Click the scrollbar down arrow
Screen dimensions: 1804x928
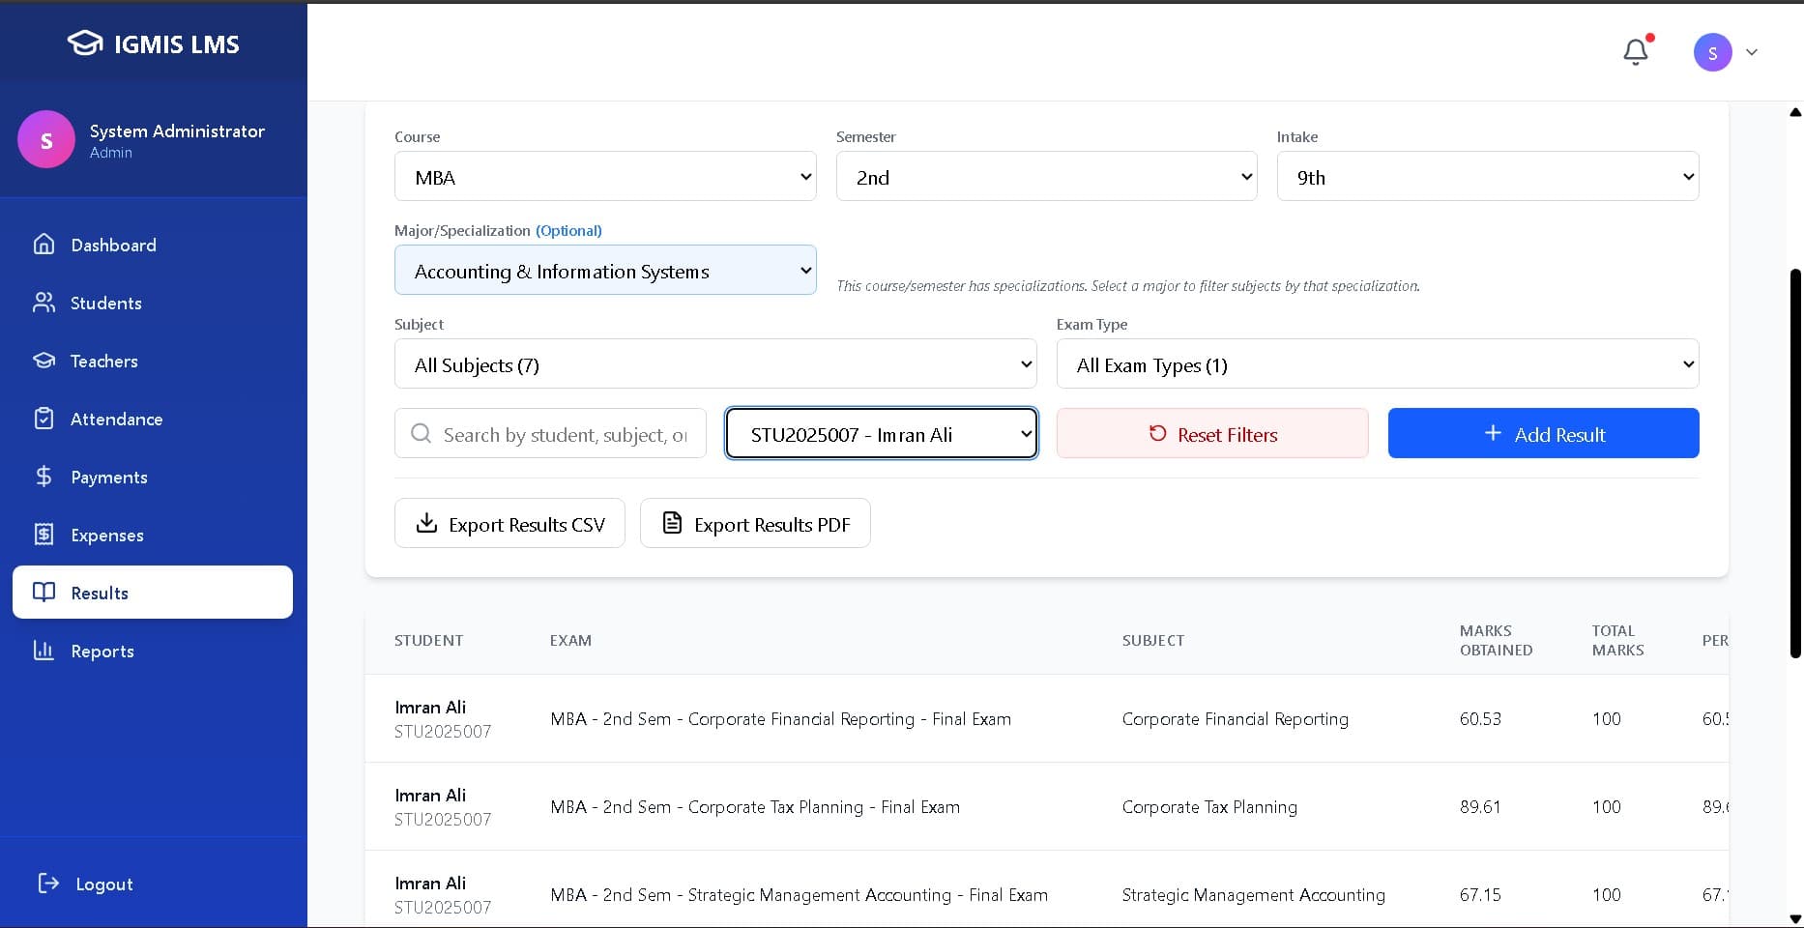(x=1795, y=919)
